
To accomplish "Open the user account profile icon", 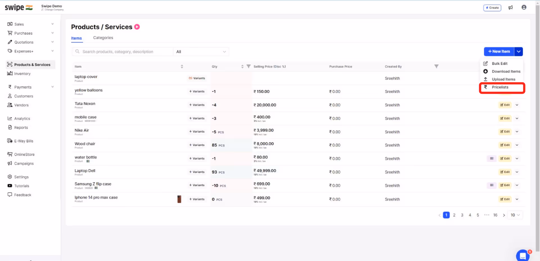I will point(524,7).
